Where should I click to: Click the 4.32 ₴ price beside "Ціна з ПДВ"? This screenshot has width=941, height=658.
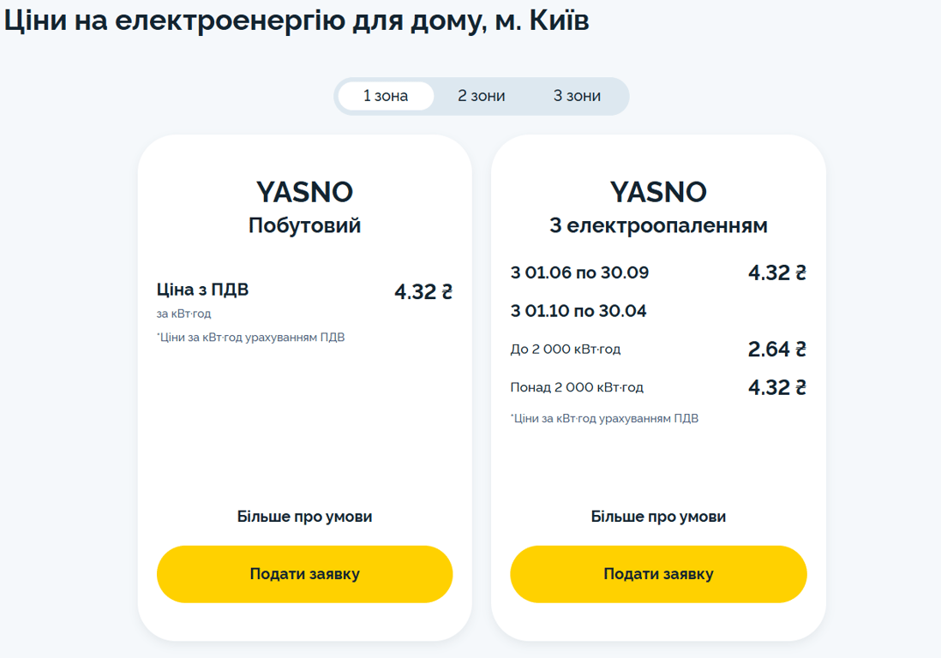click(423, 292)
